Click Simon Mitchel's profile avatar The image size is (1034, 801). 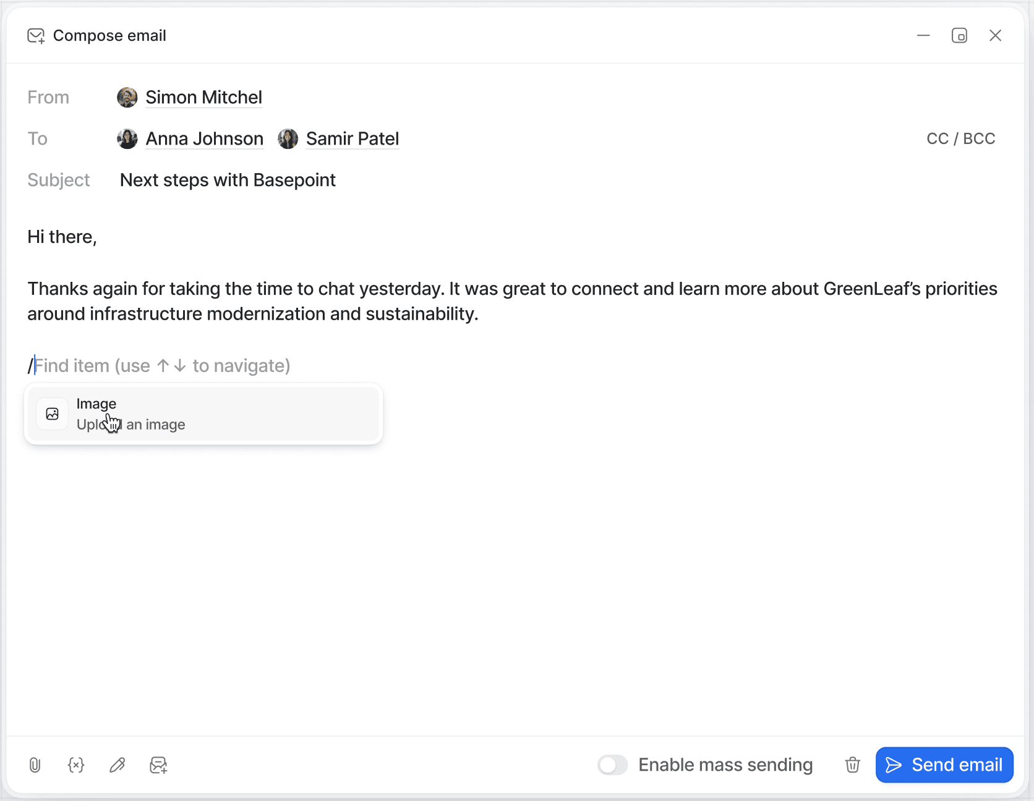click(127, 97)
